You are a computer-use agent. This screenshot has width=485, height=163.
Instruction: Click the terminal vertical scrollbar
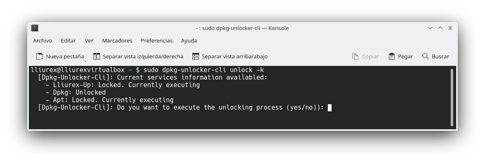452,98
